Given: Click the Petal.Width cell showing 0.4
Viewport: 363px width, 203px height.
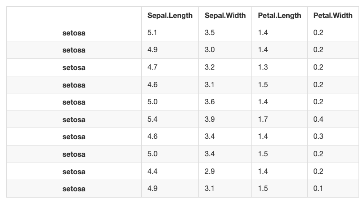Looking at the screenshot, I should click(x=333, y=119).
